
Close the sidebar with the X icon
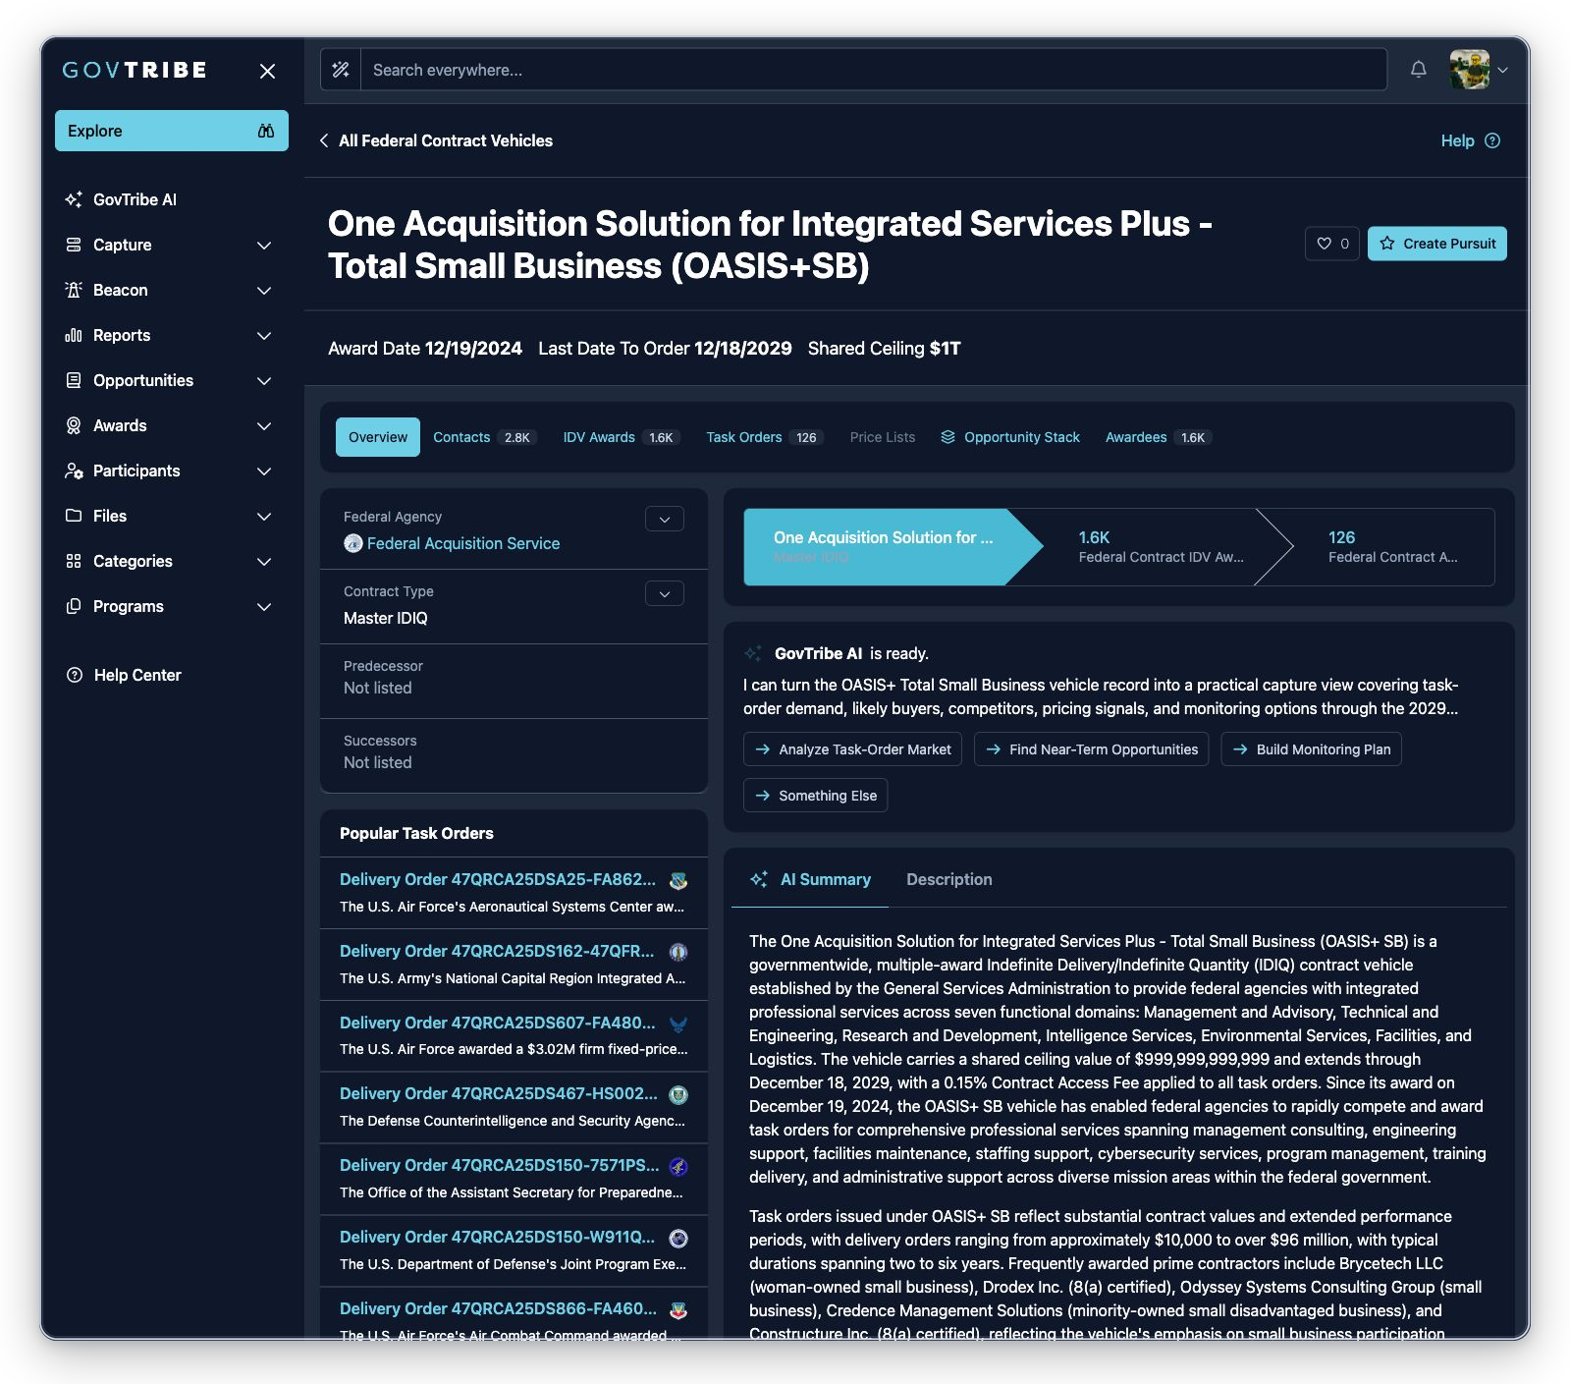pos(267,71)
